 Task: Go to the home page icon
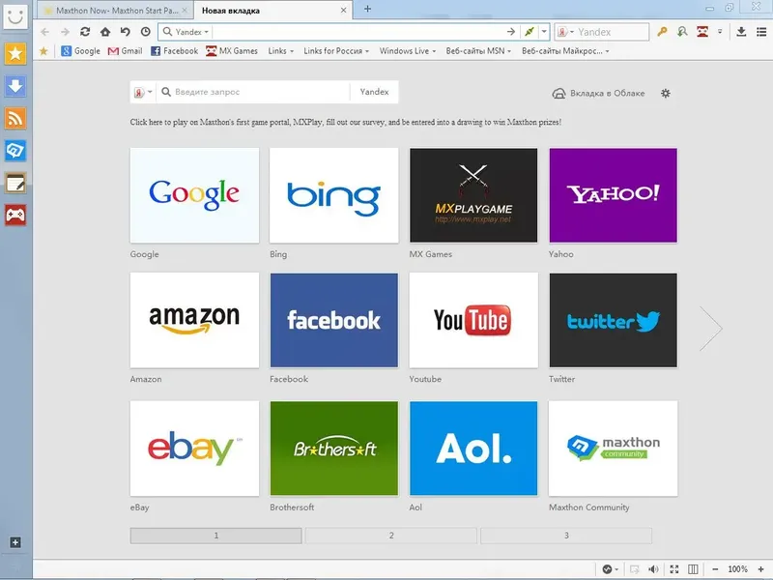coord(105,32)
